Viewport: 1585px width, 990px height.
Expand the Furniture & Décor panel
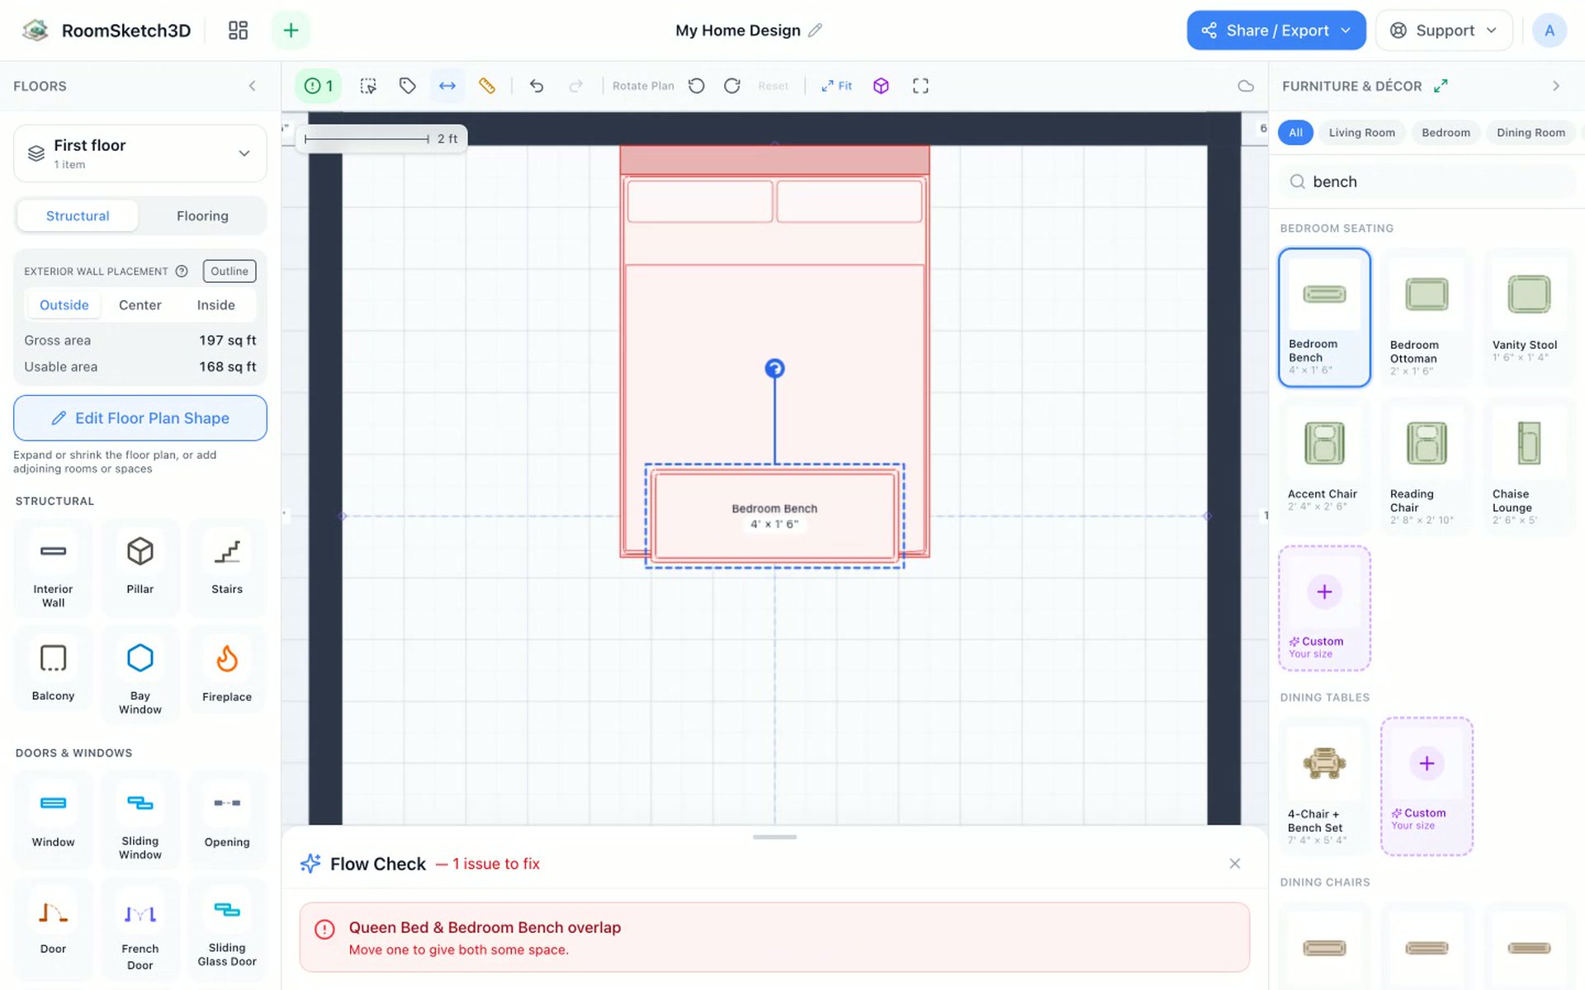1441,86
